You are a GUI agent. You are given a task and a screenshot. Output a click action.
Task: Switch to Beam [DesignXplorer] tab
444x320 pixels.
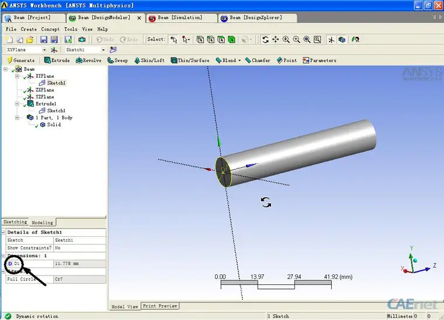[258, 18]
